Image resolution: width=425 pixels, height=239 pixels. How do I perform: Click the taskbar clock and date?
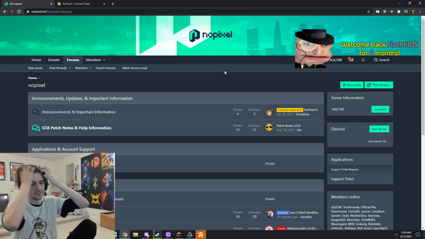406,234
